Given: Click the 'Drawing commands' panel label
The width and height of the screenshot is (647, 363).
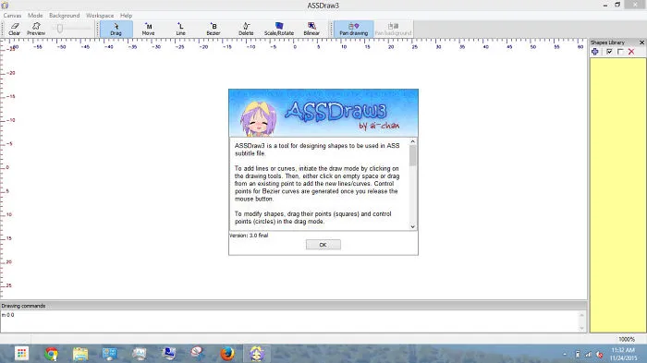Looking at the screenshot, I should click(x=23, y=306).
